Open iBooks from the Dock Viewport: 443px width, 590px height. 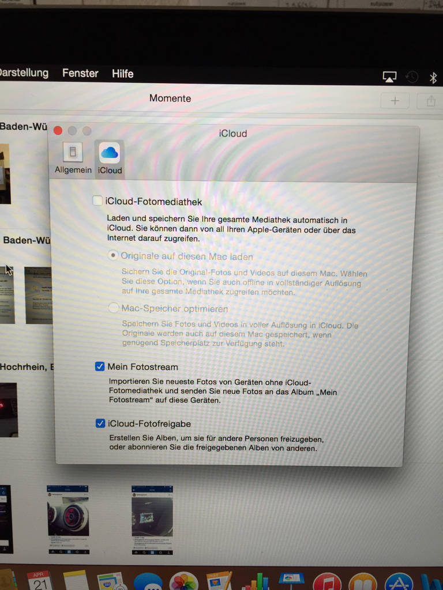click(x=363, y=582)
